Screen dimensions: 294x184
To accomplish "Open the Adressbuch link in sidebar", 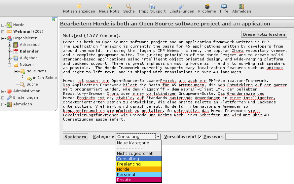I will coord(31,45).
